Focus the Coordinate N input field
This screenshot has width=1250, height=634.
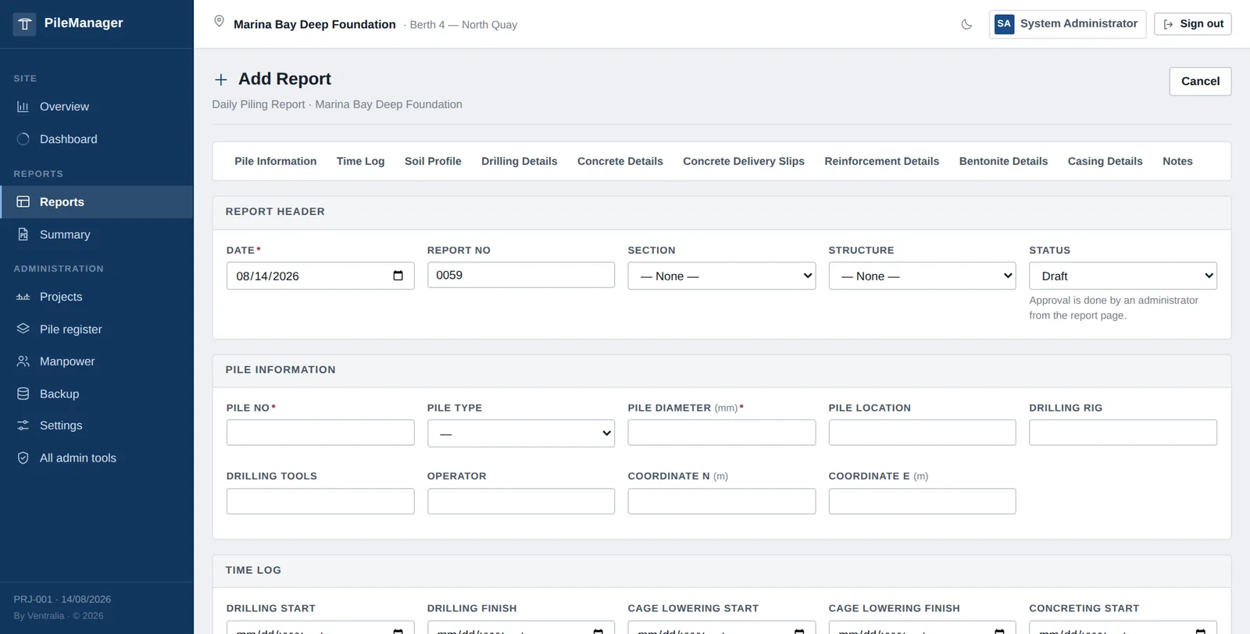point(721,501)
